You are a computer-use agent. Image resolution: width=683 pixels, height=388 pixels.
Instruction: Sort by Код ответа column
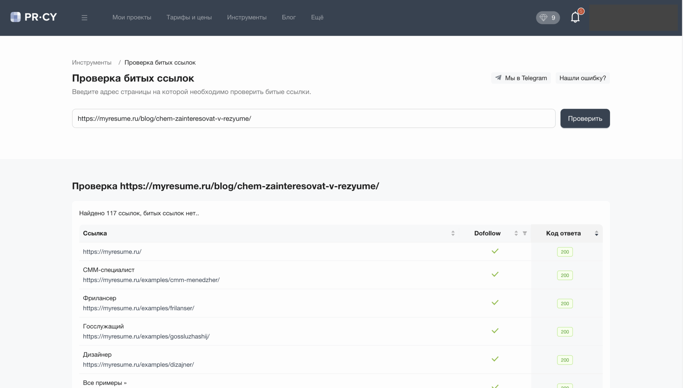tap(596, 233)
